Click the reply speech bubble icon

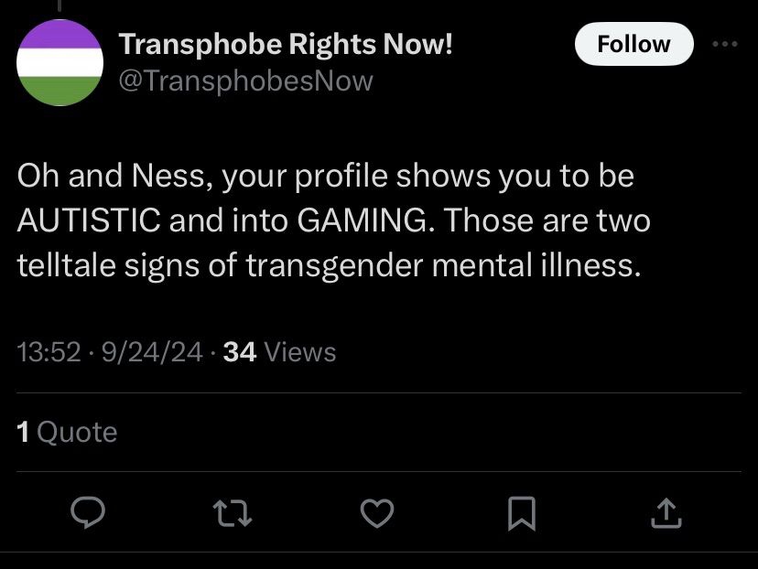pyautogui.click(x=88, y=515)
